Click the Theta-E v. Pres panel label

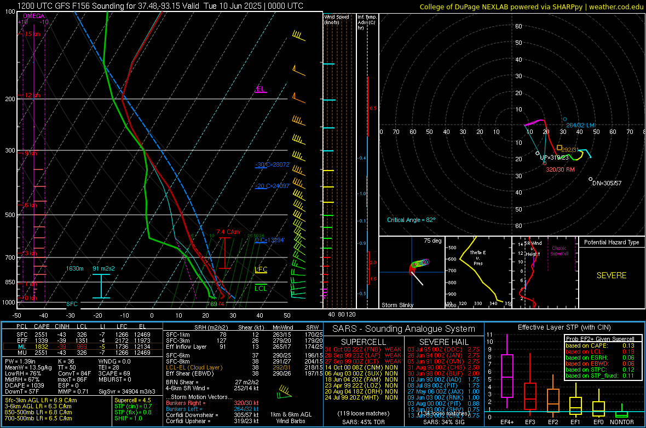tap(477, 257)
